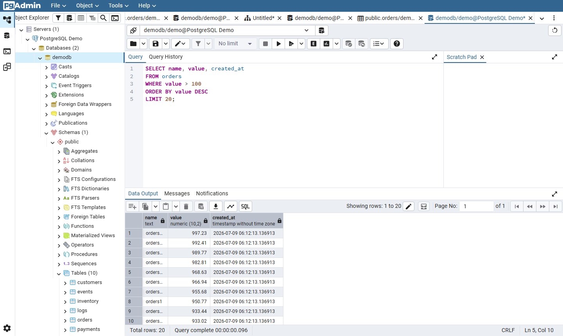Image resolution: width=563 pixels, height=336 pixels.
Task: Go to the first results page
Action: point(517,206)
